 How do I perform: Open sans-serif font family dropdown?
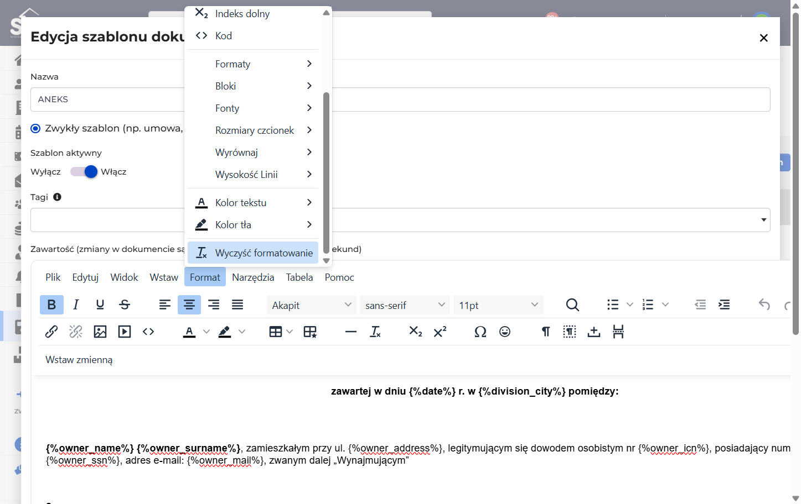click(405, 305)
